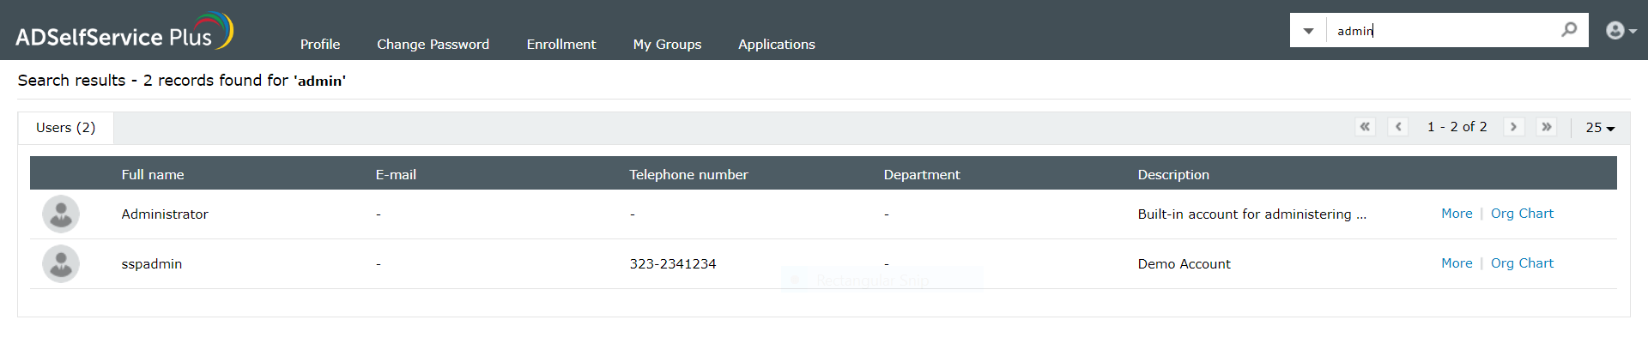Click the ADSelfService Plus logo

(x=124, y=33)
